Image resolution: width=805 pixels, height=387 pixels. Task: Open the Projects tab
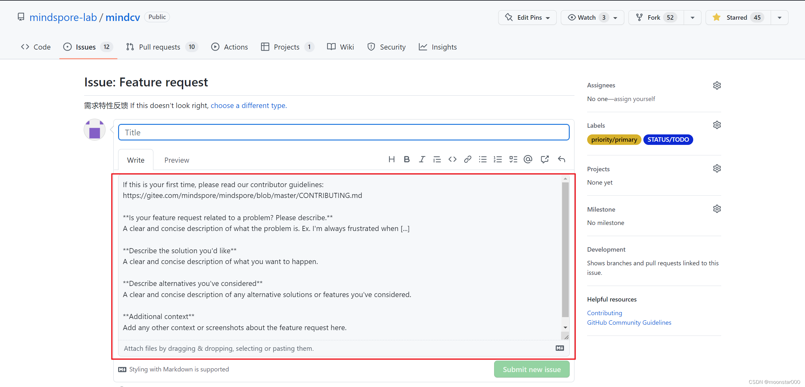(x=287, y=47)
